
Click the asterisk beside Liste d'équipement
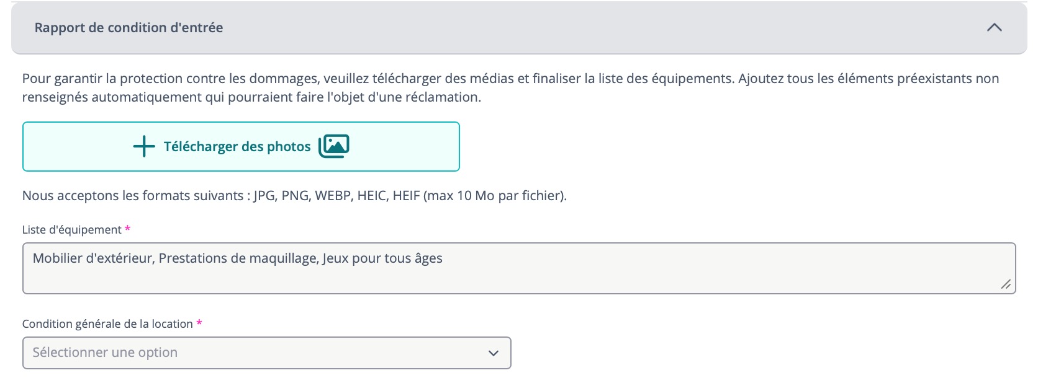click(127, 229)
